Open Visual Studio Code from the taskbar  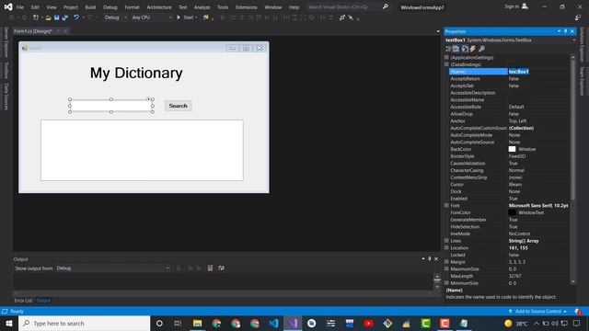pyautogui.click(x=274, y=323)
